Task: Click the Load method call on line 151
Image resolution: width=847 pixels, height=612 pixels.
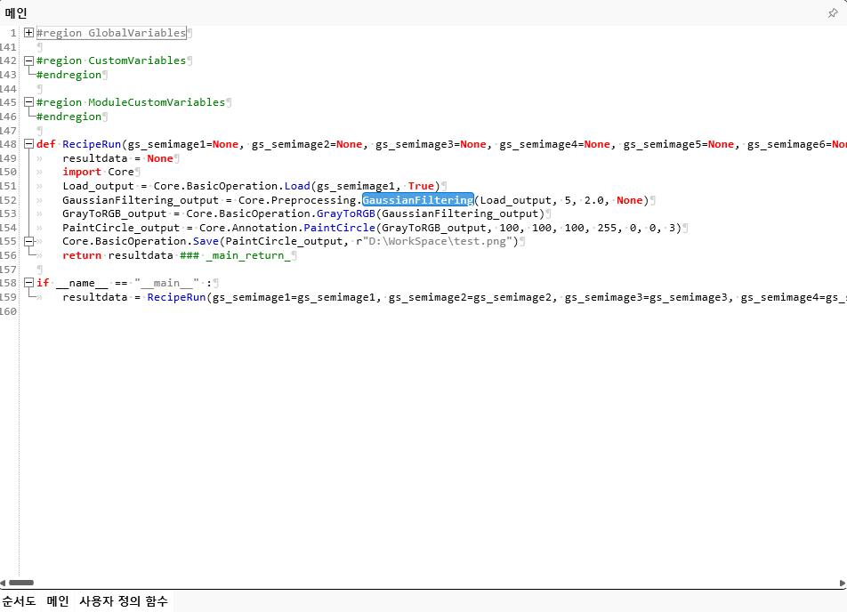Action: point(297,186)
